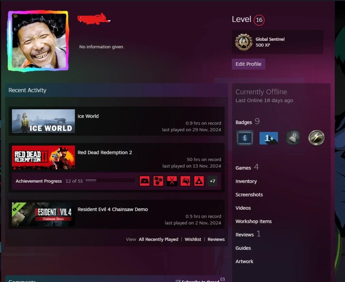
Task: Open the 1+ game collector badge
Action: tap(269, 138)
